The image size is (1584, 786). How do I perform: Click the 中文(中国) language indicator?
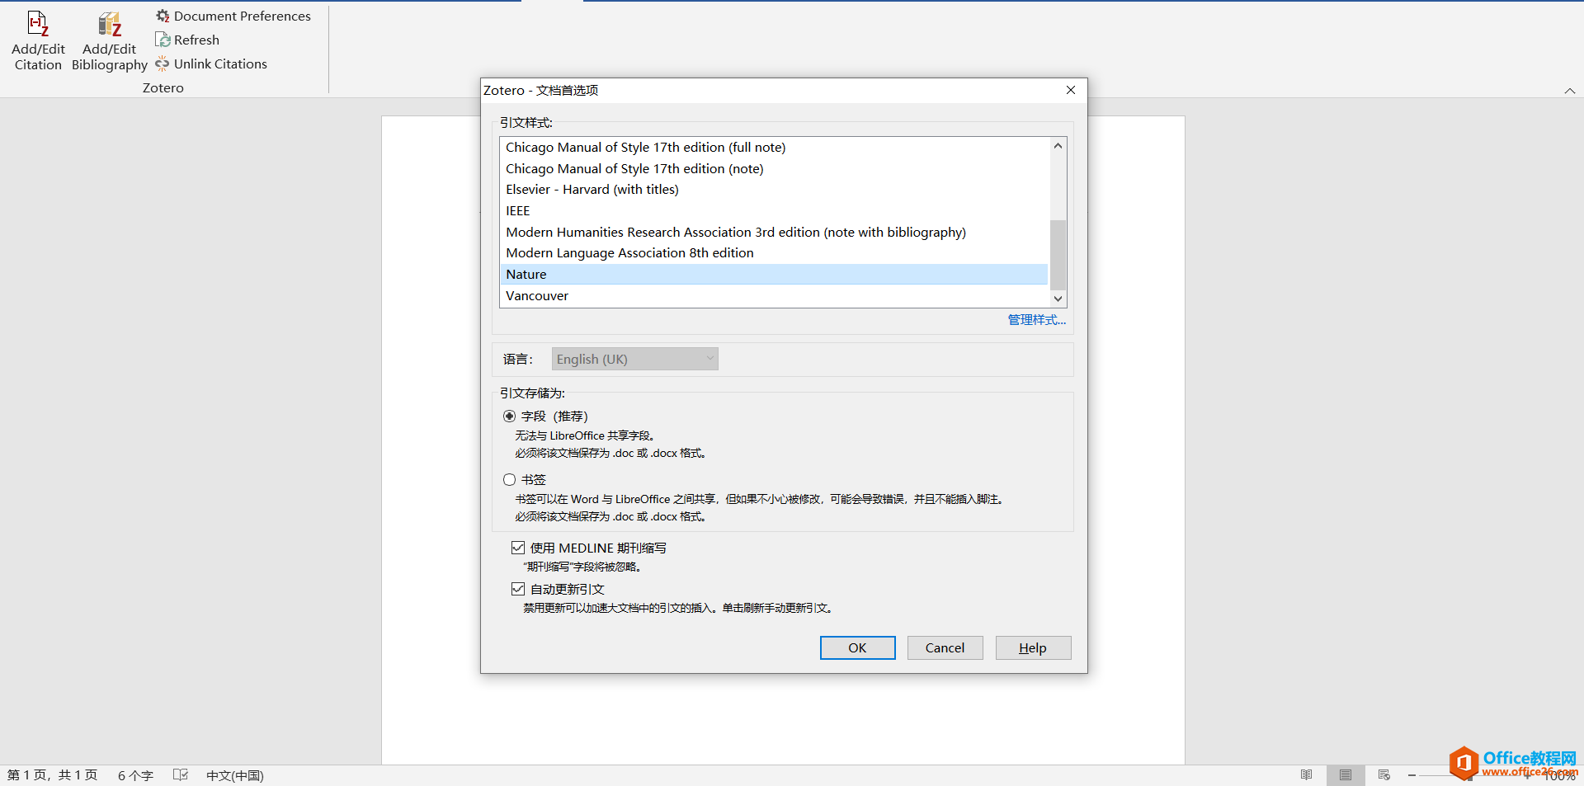(x=235, y=775)
